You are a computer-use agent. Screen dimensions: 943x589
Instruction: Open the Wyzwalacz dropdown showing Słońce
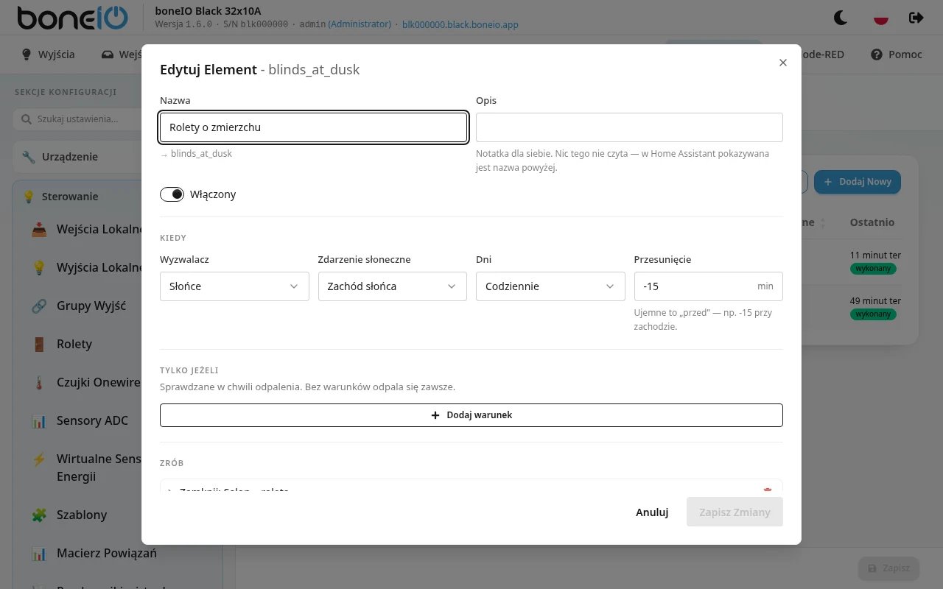(x=234, y=286)
